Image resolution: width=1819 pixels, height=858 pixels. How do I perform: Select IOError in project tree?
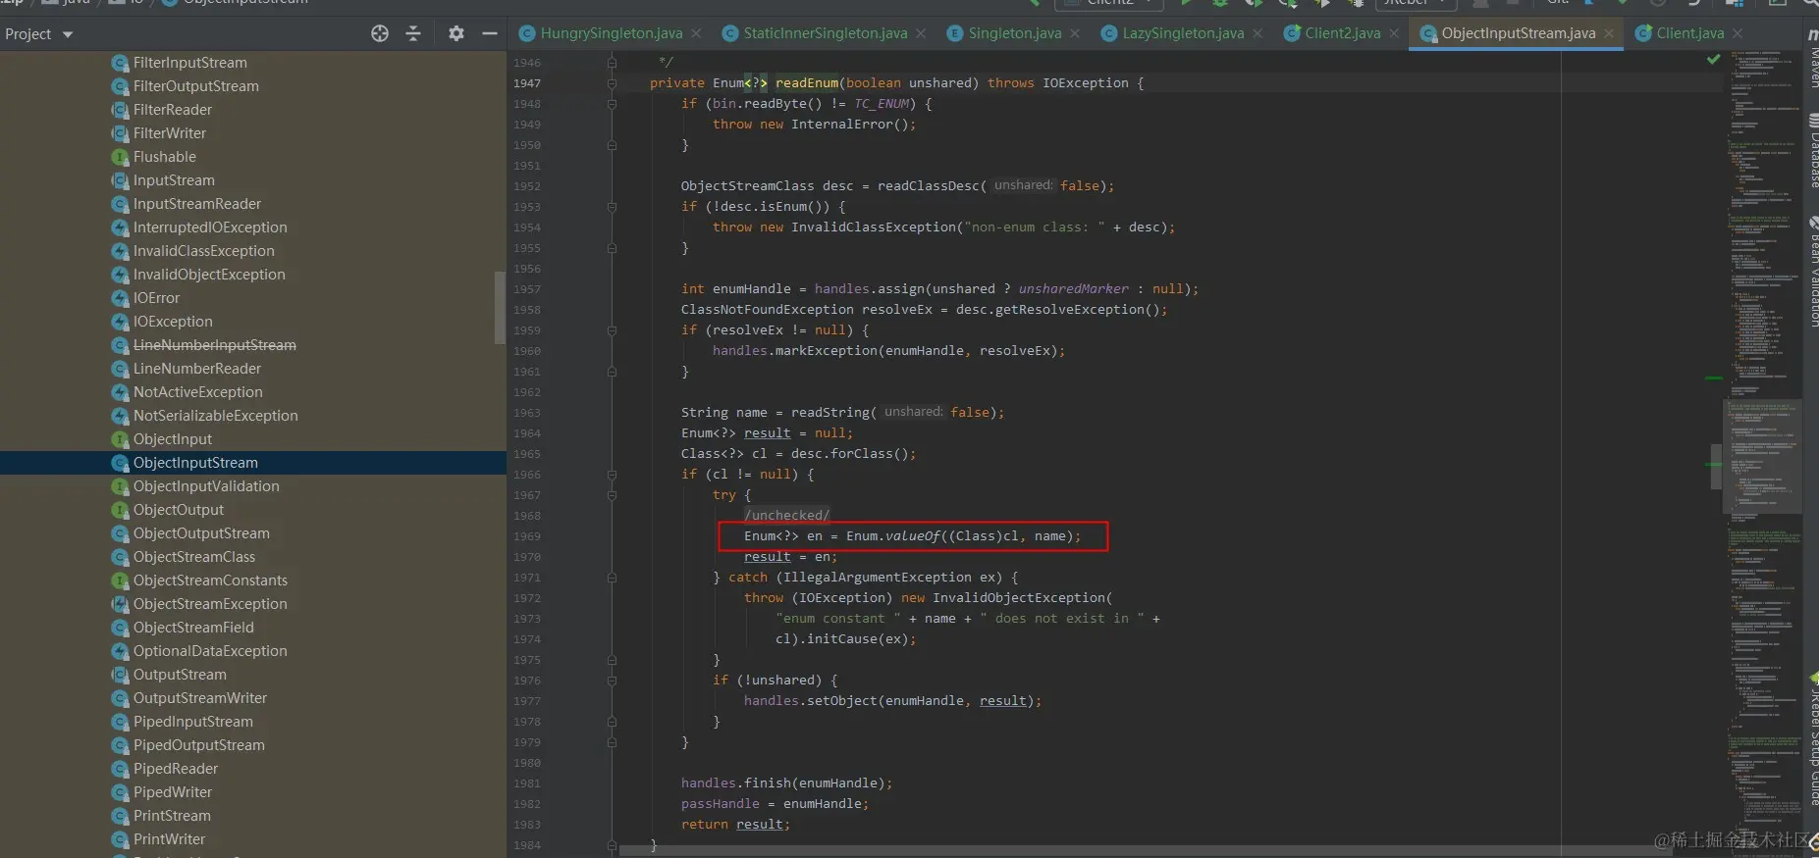coord(156,298)
